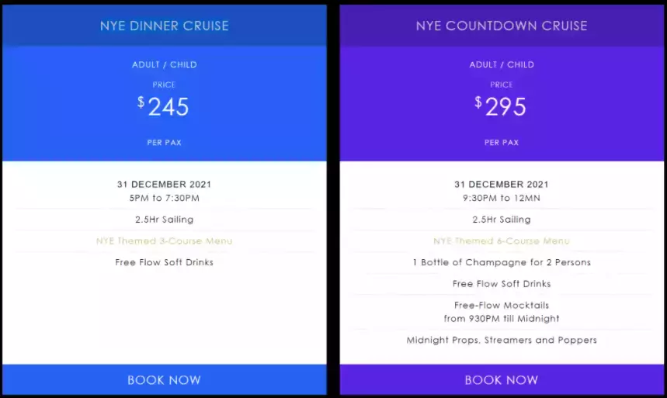The image size is (667, 398).
Task: Click Per Pax under the $295 price
Action: (x=501, y=143)
